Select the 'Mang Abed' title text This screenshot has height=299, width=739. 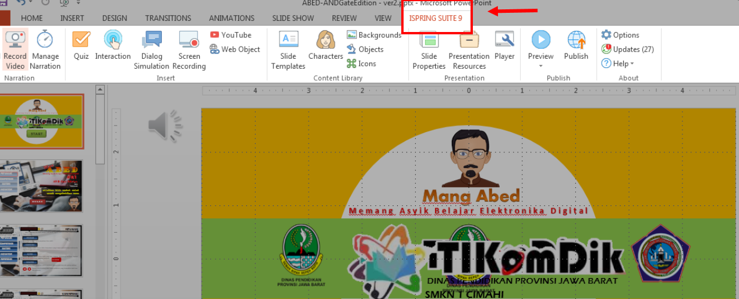[471, 195]
